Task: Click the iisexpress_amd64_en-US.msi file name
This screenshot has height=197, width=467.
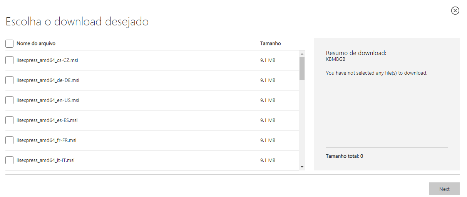Action: point(48,100)
